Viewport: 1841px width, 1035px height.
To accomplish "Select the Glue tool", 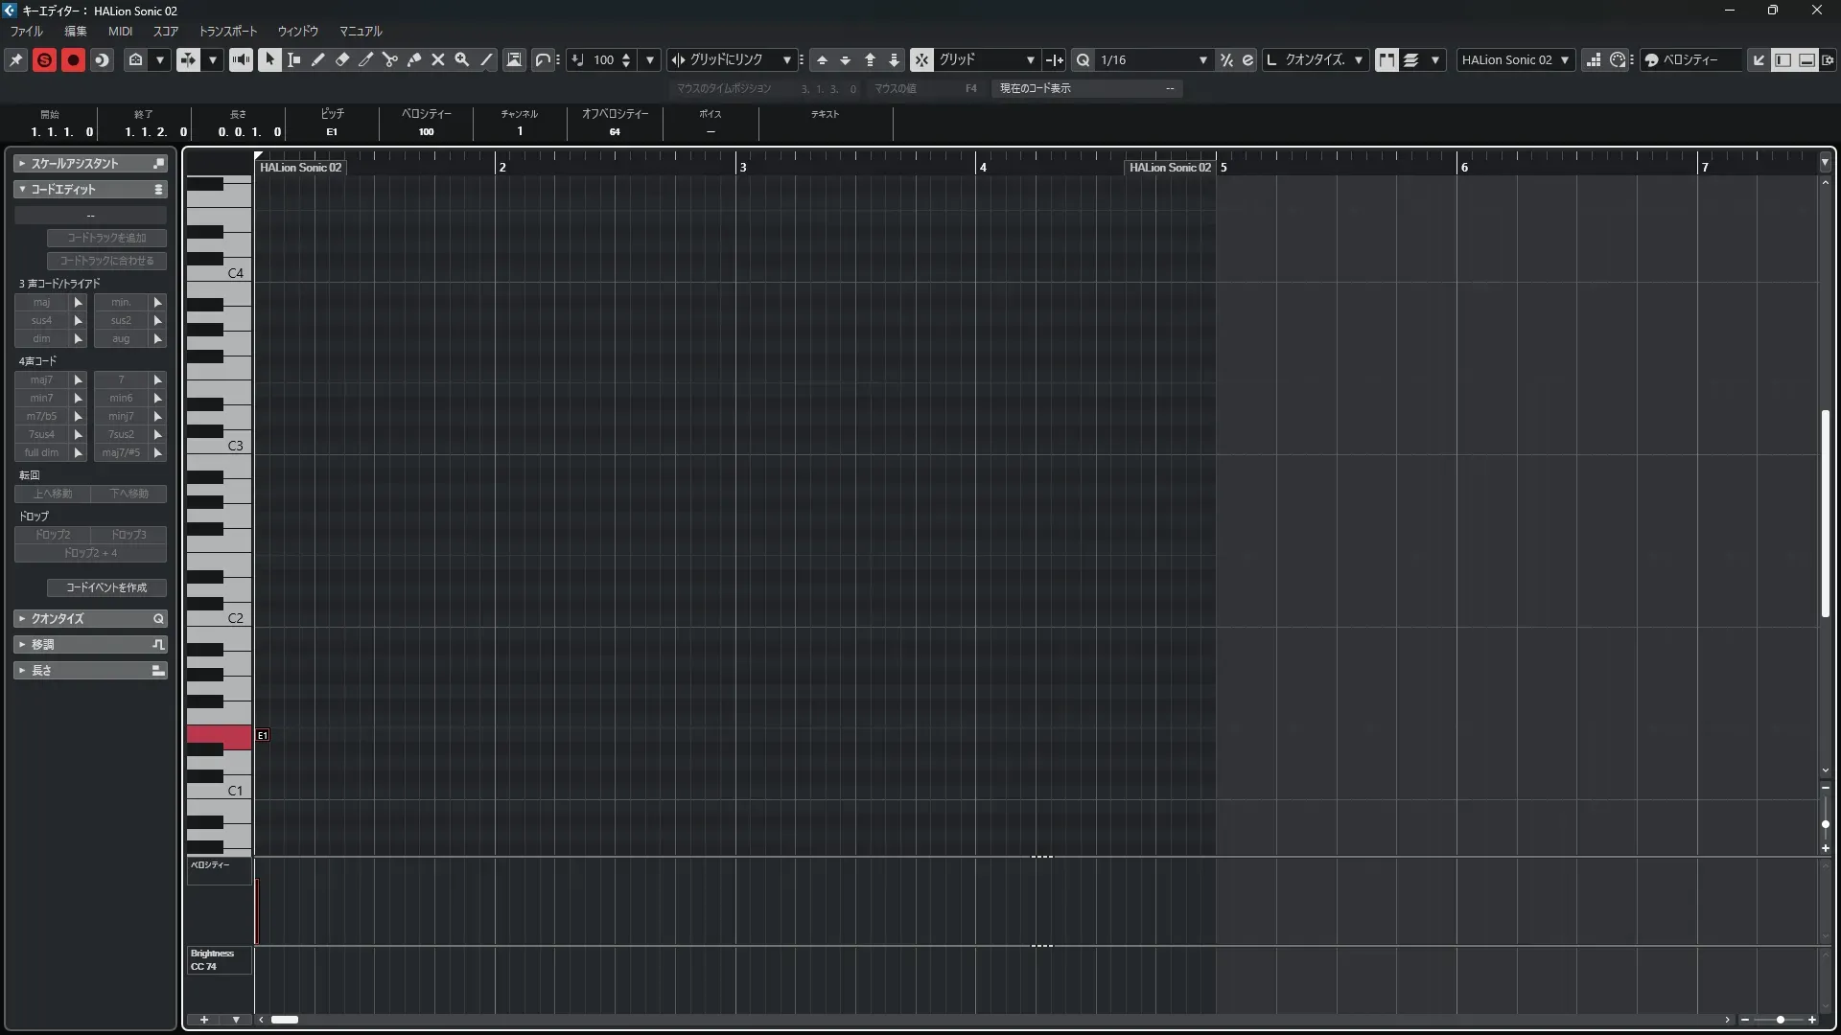I will [x=413, y=59].
